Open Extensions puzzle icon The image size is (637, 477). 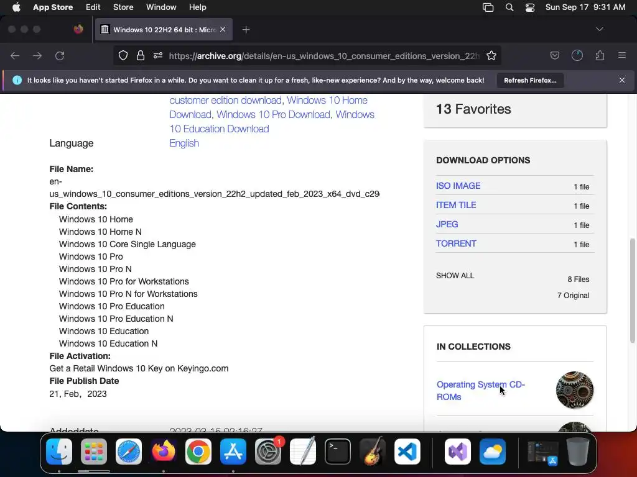click(600, 55)
